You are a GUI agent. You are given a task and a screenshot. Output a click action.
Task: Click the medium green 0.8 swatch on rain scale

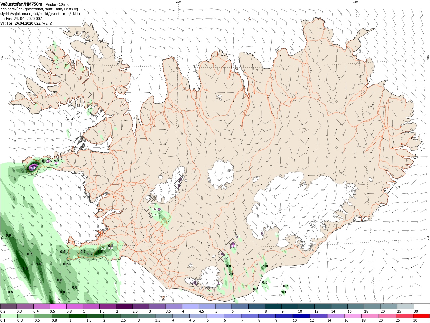point(60,316)
